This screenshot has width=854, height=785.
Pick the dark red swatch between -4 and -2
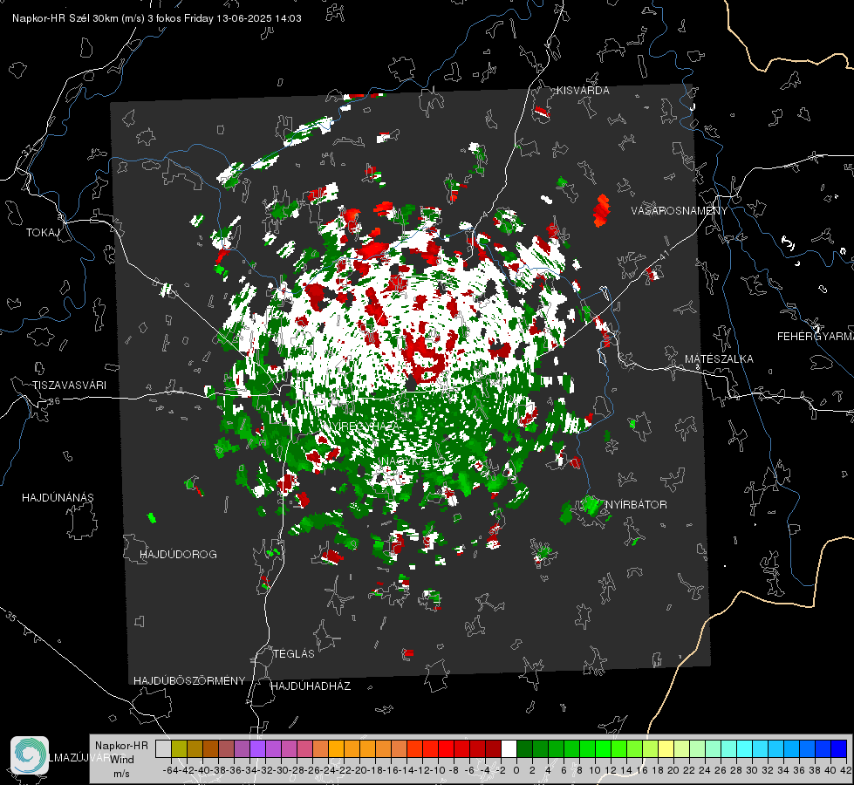[493, 748]
